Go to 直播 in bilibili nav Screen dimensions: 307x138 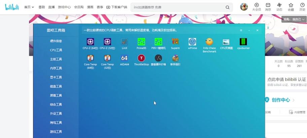coord(51,7)
